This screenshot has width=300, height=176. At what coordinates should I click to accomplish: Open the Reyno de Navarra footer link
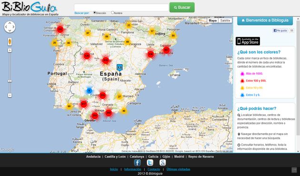201,156
